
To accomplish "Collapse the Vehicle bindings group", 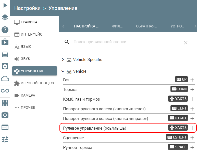I will pyautogui.click(x=63, y=71).
